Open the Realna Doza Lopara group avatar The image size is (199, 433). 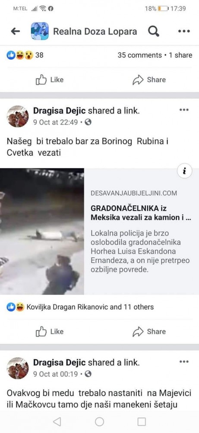(40, 31)
